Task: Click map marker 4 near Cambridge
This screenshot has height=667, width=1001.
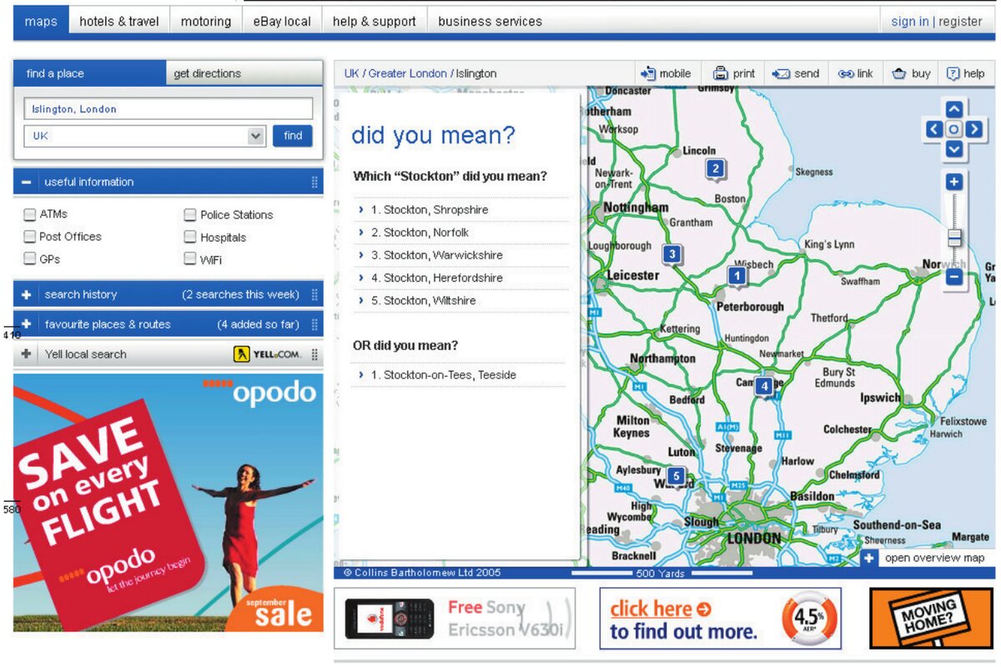Action: coord(764,386)
